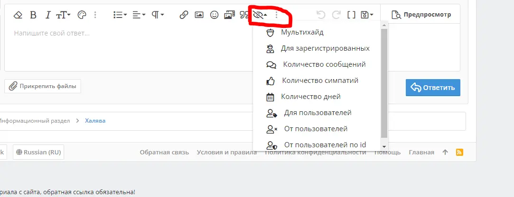The image size is (514, 197).
Task: Toggle BB code mode brackets
Action: click(351, 15)
